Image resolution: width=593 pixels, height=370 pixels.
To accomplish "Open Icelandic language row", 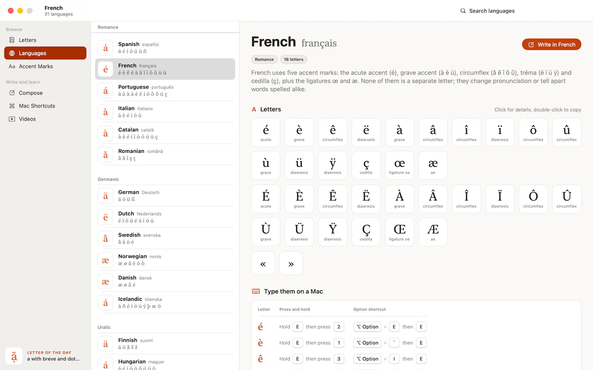I will coord(165,303).
